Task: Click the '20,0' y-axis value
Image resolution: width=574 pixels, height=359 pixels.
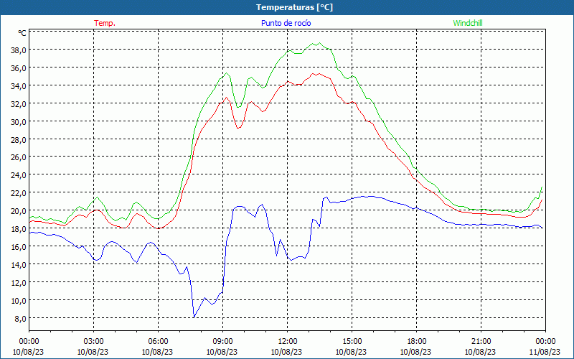Action: [19, 211]
